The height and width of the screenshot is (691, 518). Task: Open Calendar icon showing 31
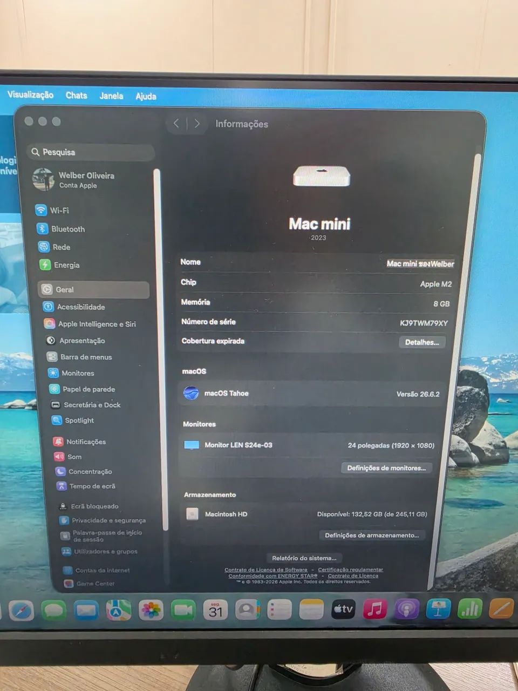pos(215,610)
